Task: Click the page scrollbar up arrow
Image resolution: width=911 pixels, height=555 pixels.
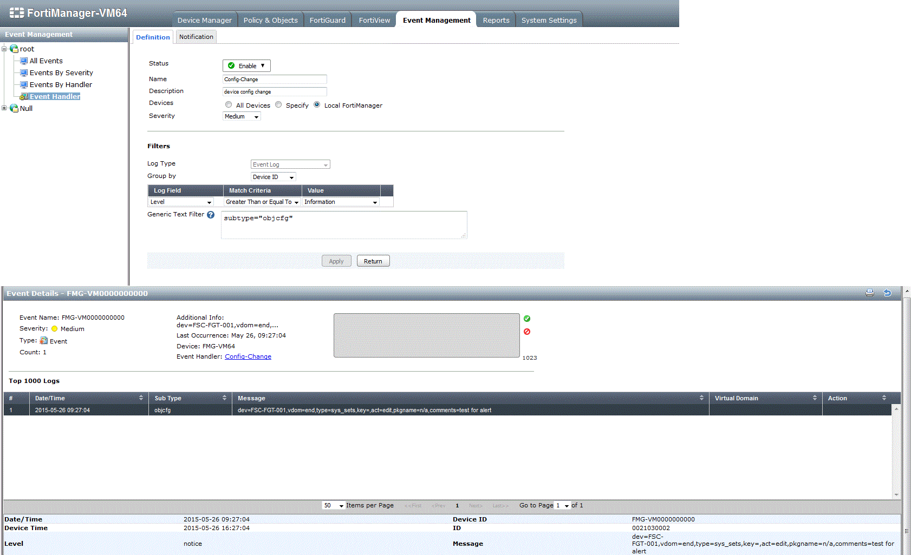Action: [x=907, y=290]
